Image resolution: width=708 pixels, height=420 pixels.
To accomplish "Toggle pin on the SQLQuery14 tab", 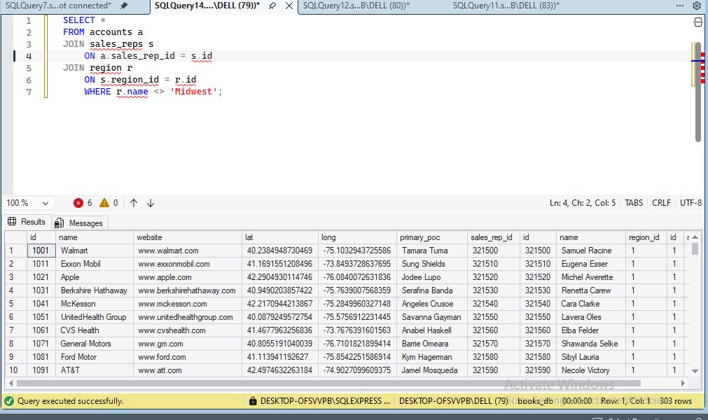I will click(272, 6).
